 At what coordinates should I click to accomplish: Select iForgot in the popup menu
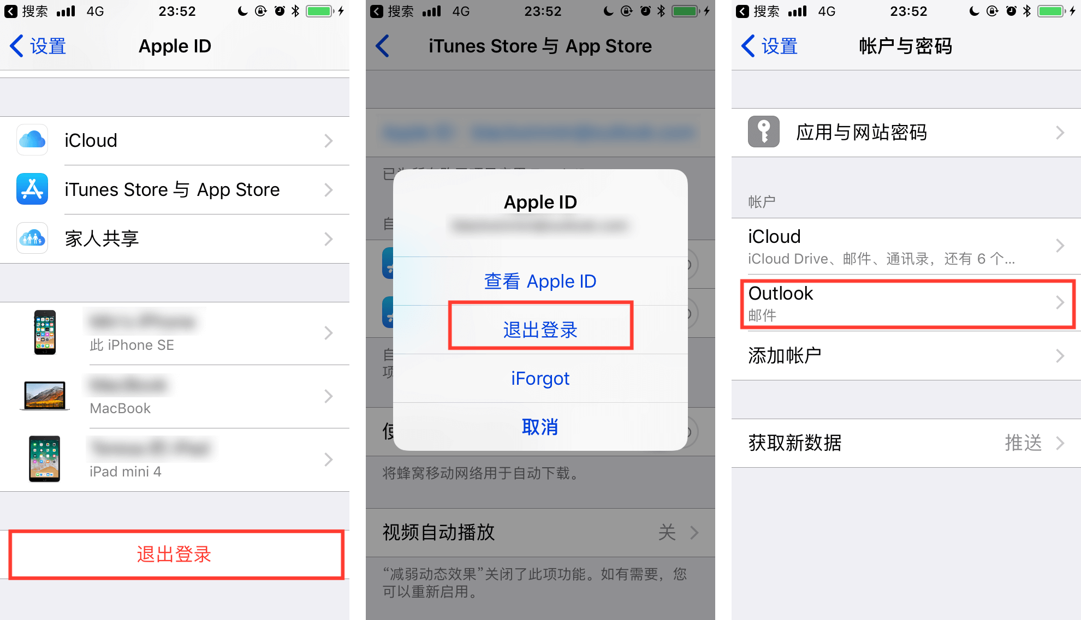pyautogui.click(x=540, y=378)
